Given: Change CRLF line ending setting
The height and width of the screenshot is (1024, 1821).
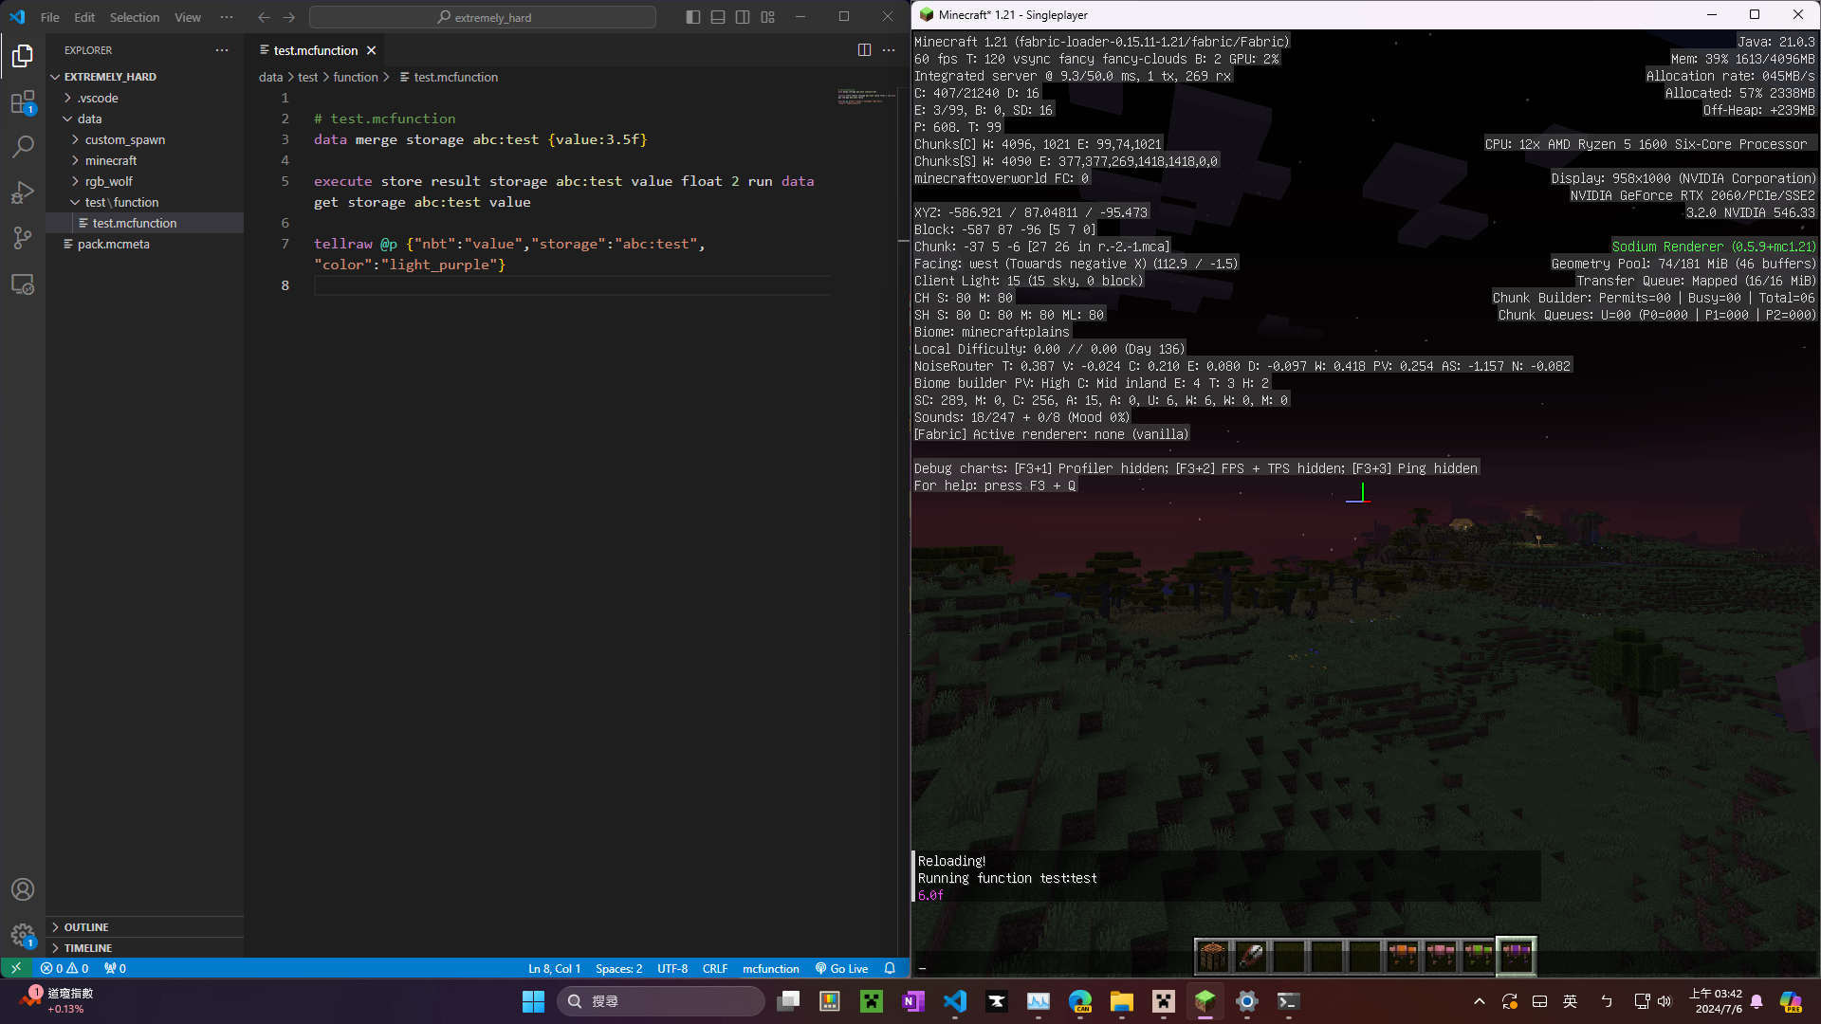Looking at the screenshot, I should [x=714, y=968].
